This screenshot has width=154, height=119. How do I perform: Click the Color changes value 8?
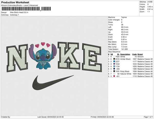122,20
